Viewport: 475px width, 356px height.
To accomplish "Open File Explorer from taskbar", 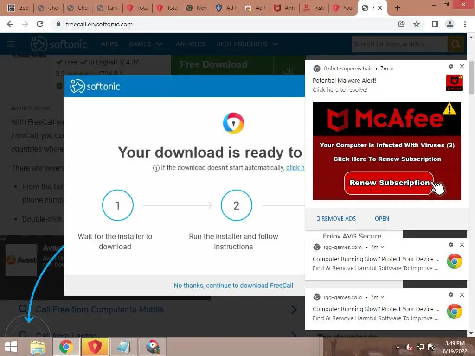I will (x=37, y=347).
